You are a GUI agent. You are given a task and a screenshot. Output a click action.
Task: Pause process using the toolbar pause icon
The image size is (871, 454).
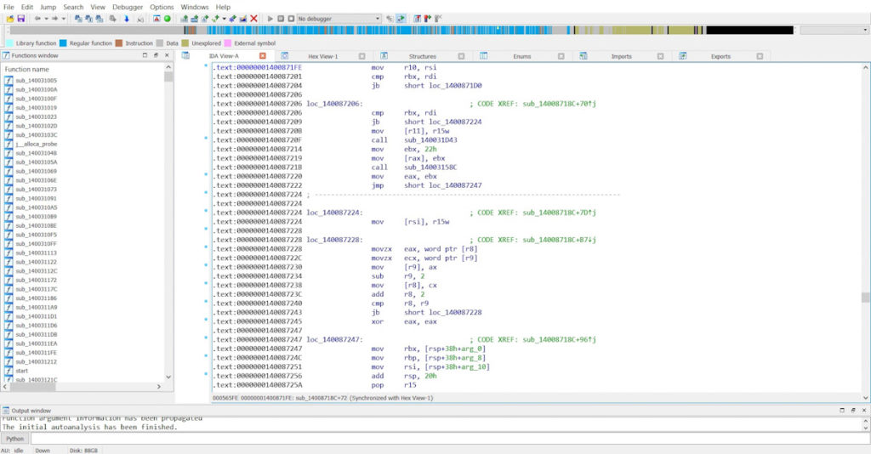click(x=281, y=19)
